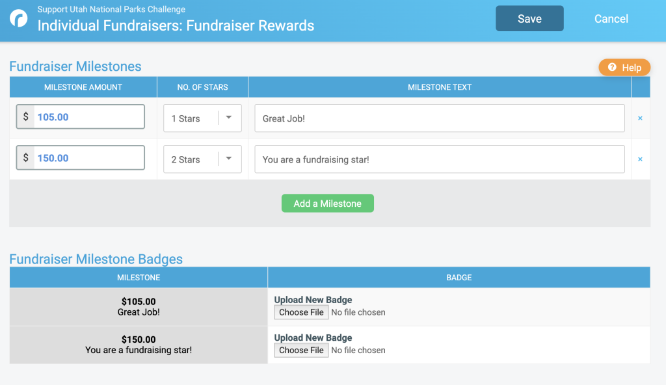Edit the fundraising star milestone text

pos(440,159)
